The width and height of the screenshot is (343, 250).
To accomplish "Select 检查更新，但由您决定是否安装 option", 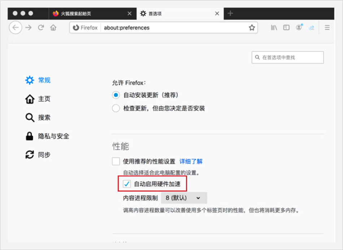I will (116, 108).
